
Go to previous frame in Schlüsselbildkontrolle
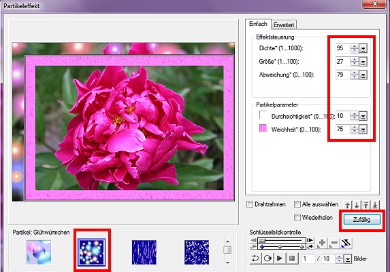coord(253,240)
